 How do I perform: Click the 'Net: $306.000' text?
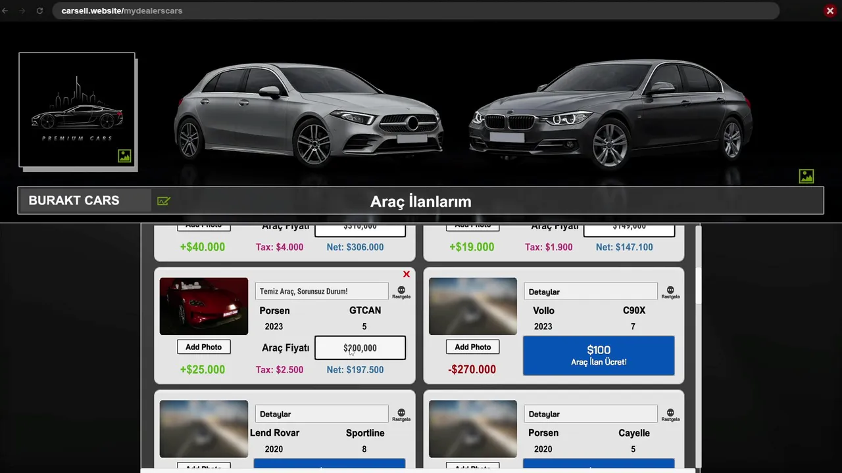point(355,247)
